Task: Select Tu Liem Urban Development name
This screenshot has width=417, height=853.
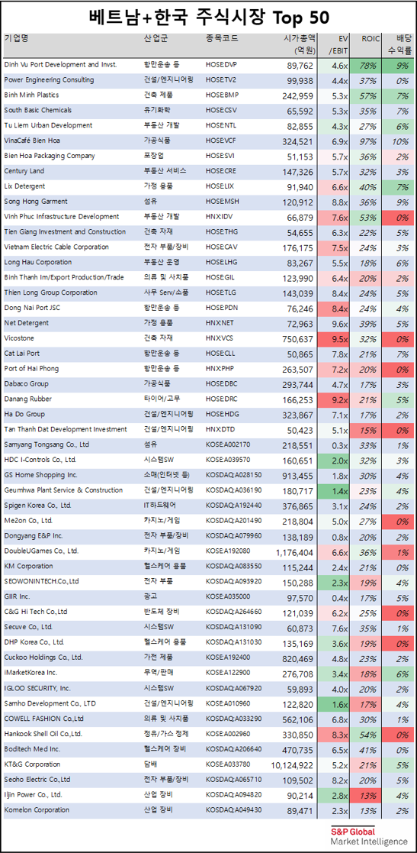Action: [x=48, y=126]
